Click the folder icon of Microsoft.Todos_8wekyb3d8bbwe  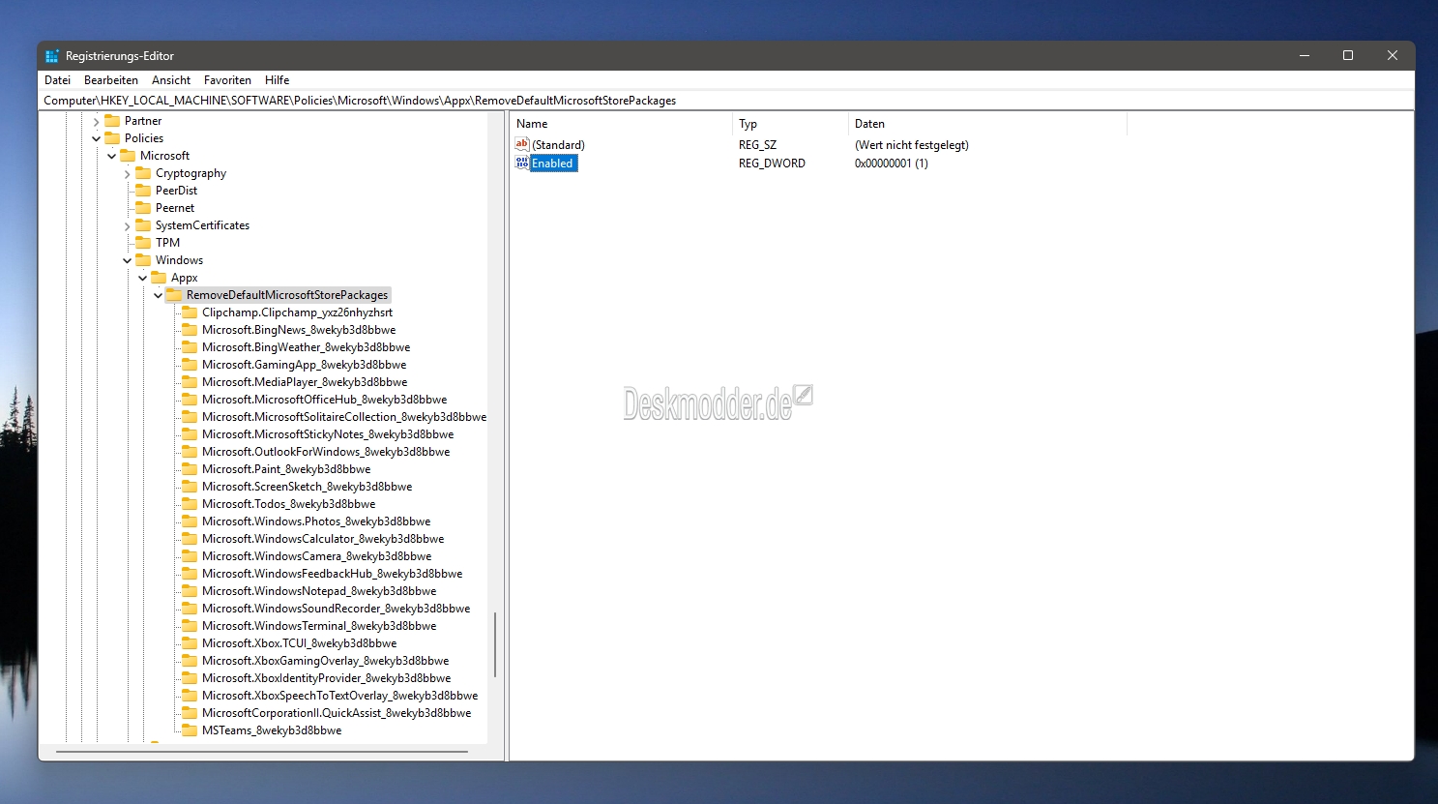pos(190,504)
